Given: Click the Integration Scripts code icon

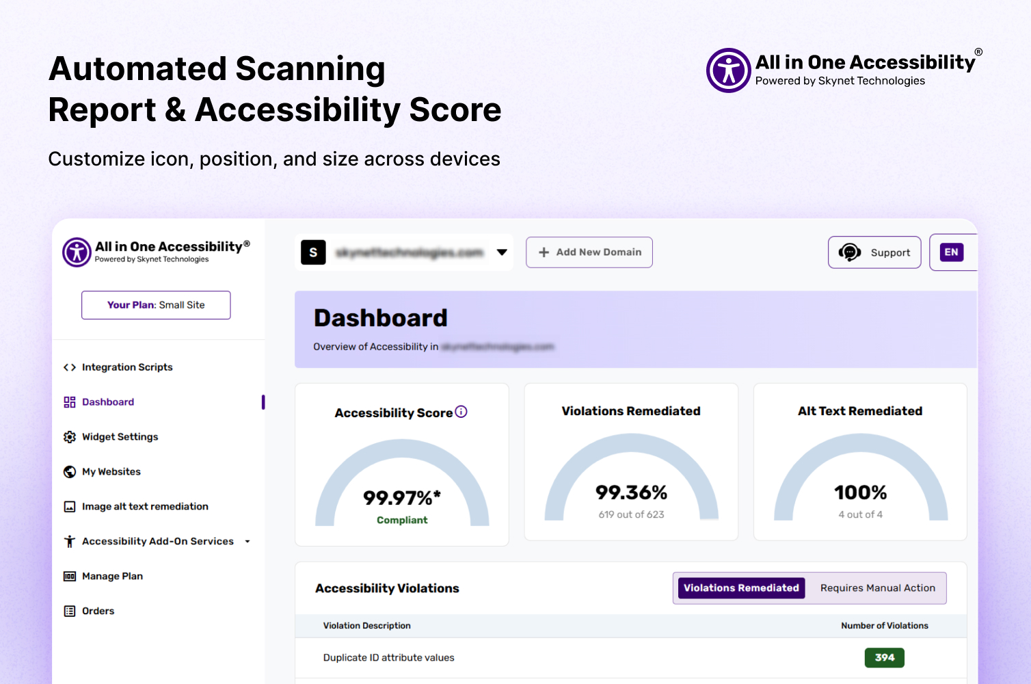Looking at the screenshot, I should click(x=69, y=367).
